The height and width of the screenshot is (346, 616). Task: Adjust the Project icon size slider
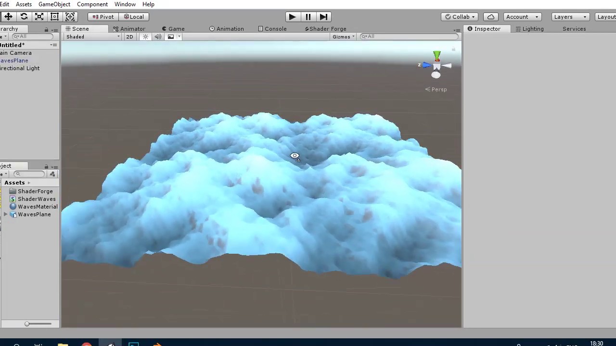38,324
